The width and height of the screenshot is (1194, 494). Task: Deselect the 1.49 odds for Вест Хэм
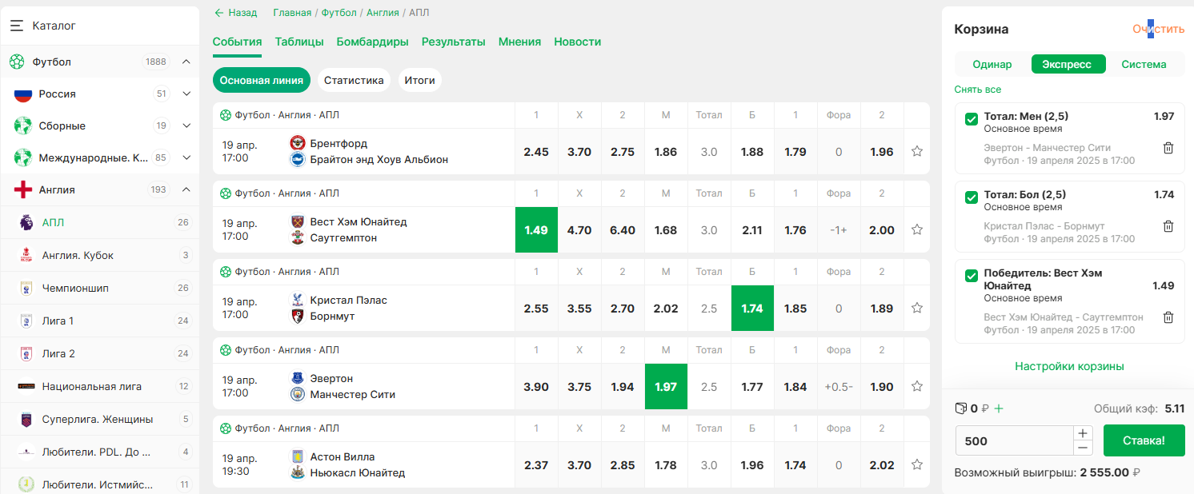click(x=536, y=230)
